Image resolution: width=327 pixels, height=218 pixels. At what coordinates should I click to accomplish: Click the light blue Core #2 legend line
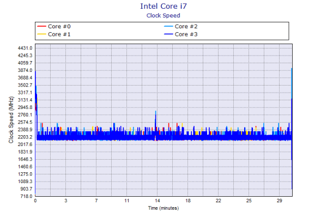(168, 27)
